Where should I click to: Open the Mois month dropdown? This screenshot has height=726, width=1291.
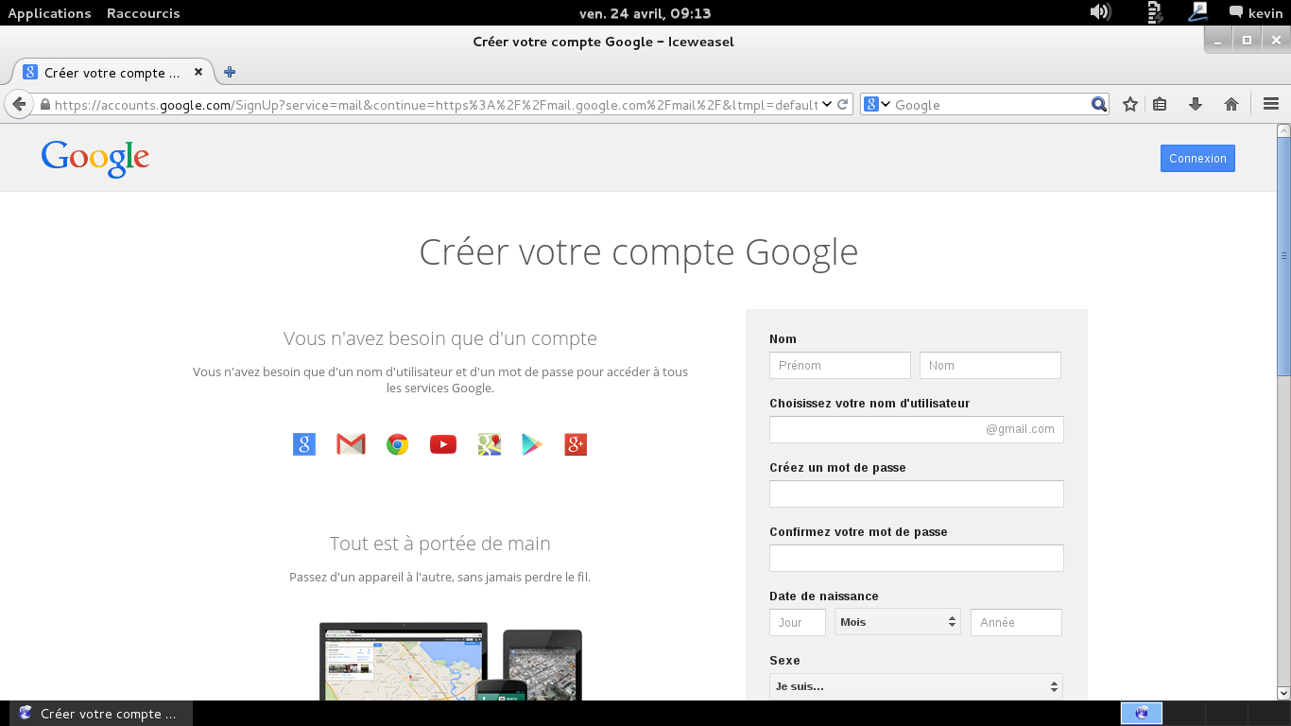(898, 622)
